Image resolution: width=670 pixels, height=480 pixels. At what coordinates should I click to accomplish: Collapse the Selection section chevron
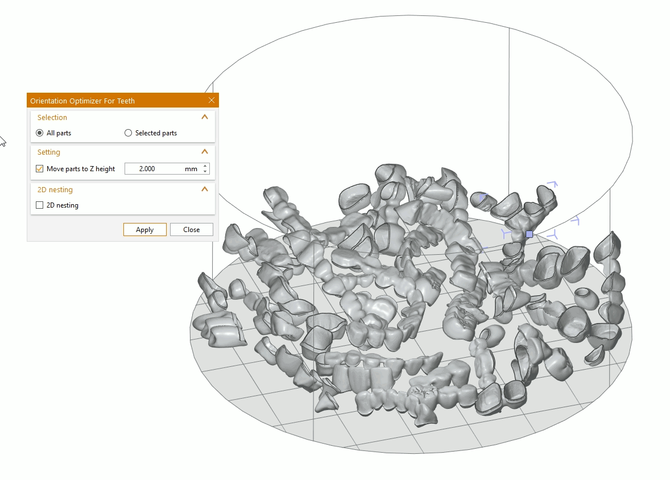pos(205,117)
